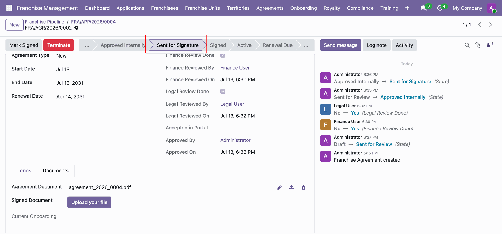Screen dimensions: 502x234
Task: Open gear actions menu beside FRA/AGR/2026/0002
Action: coord(76,28)
